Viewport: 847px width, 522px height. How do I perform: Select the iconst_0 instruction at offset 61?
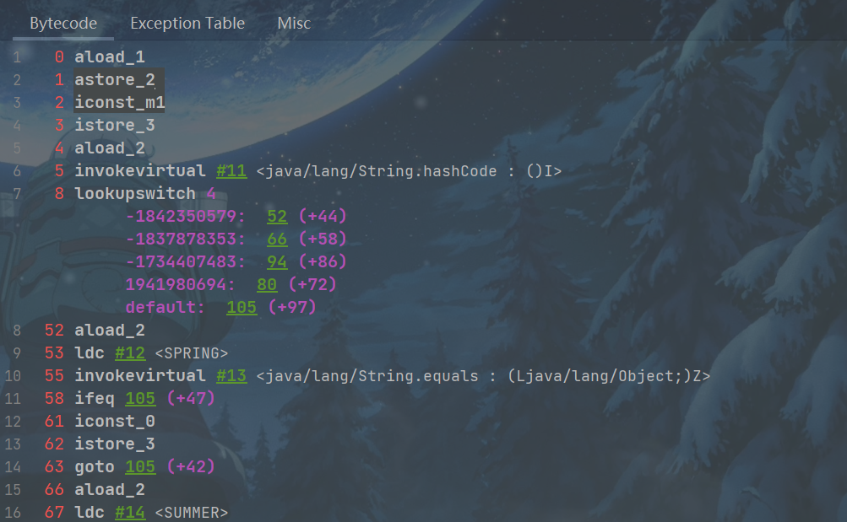(114, 421)
